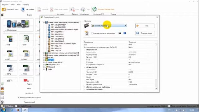Choose the GIF conversion tile
Viewport: 199px width, 112px height.
(10, 54)
